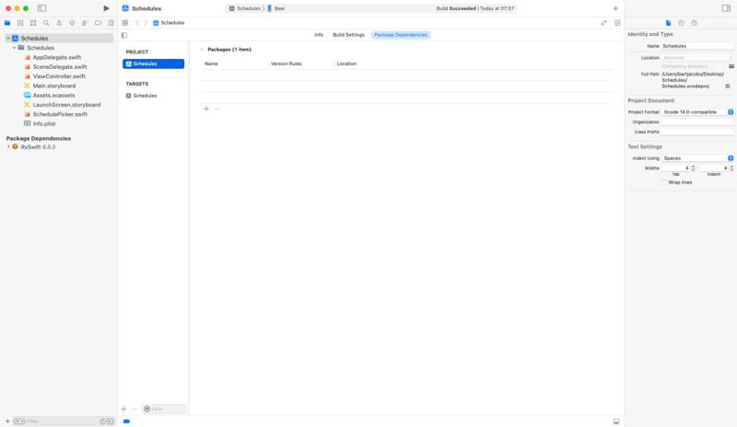This screenshot has width=737, height=427.
Task: Open SceneDelegate.swift
Action: 59,66
